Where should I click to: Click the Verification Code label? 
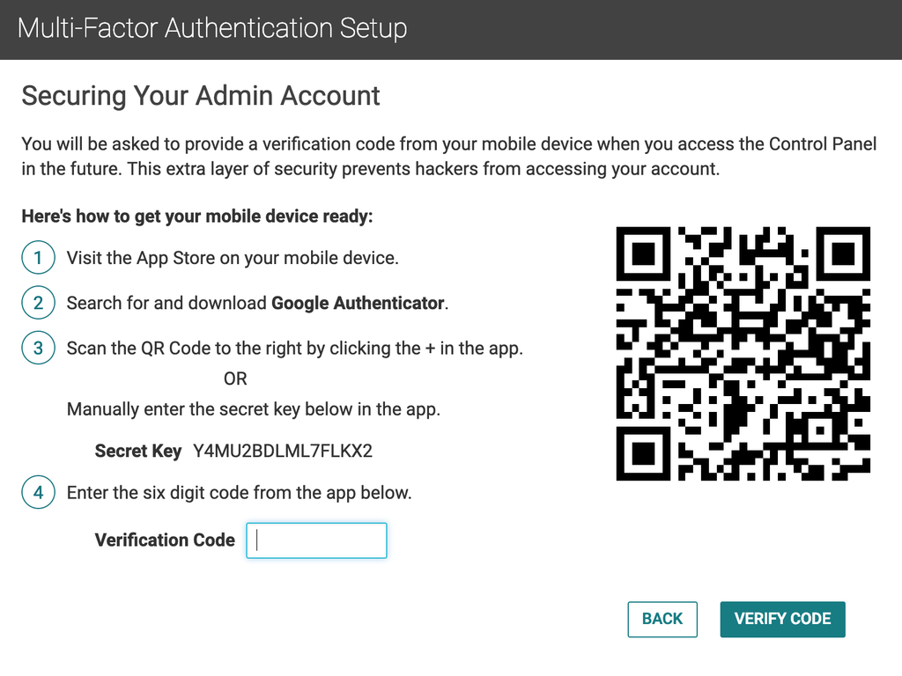[x=165, y=540]
